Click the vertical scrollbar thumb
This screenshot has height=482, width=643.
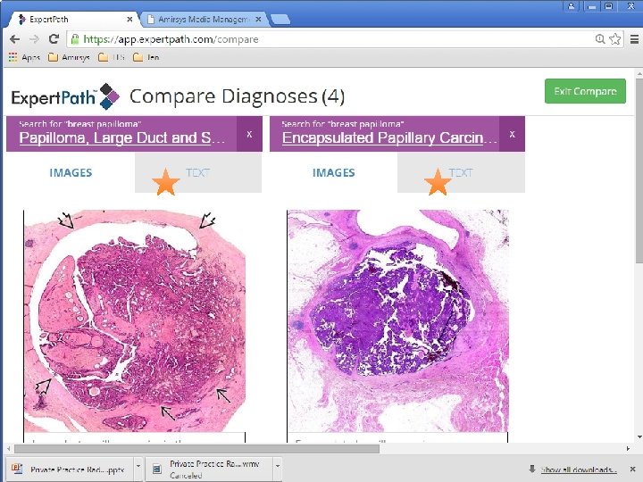639,170
